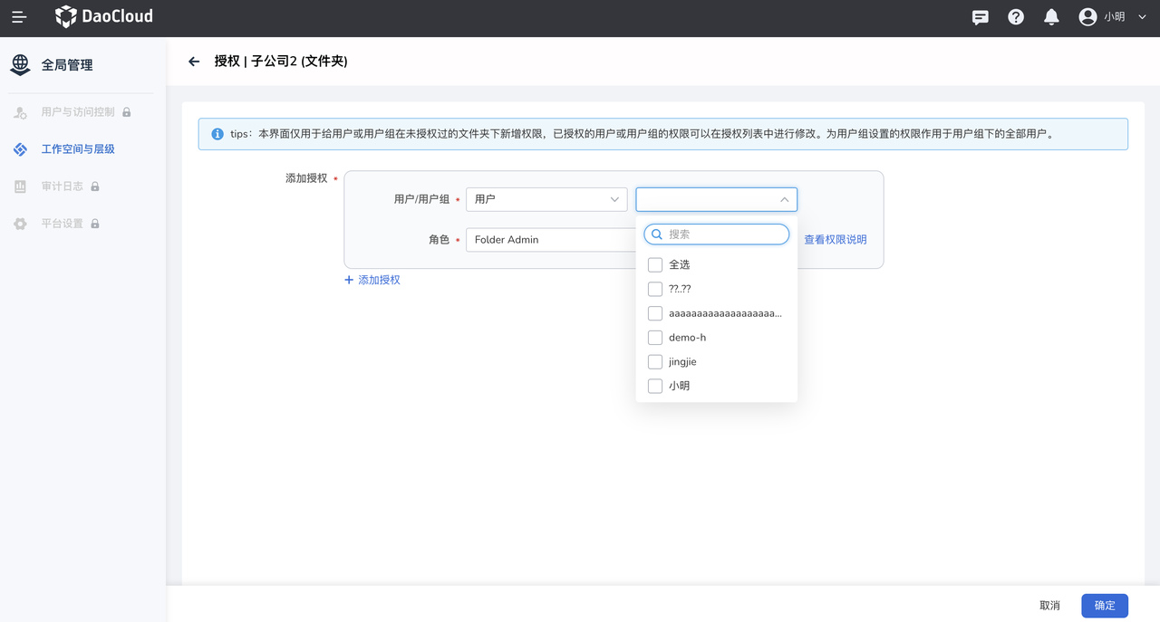Click the 查看权限说明 link
This screenshot has width=1160, height=622.
click(834, 239)
